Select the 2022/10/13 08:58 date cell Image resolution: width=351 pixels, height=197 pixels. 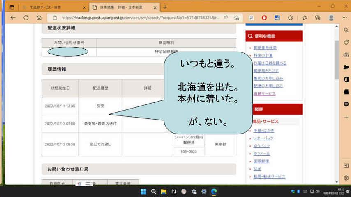click(60, 144)
